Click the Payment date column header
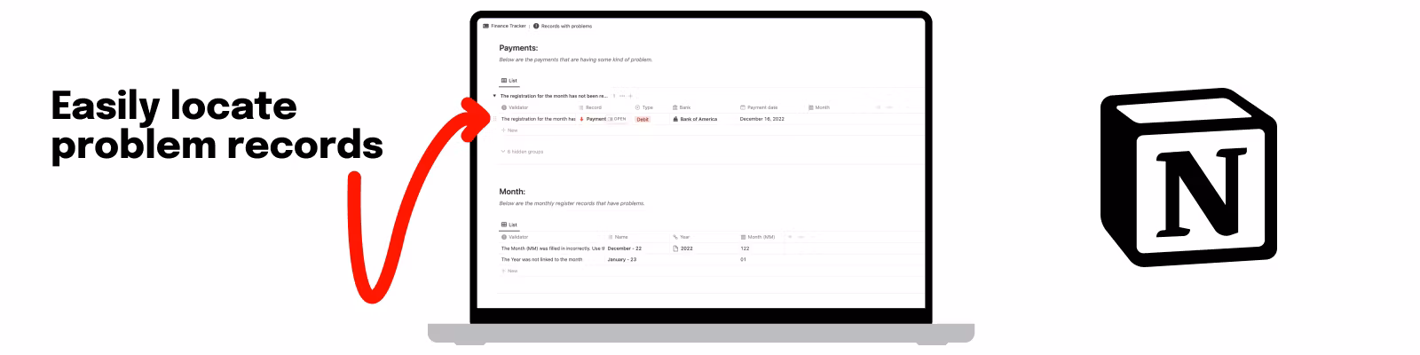The image size is (1420, 355). pyautogui.click(x=761, y=107)
